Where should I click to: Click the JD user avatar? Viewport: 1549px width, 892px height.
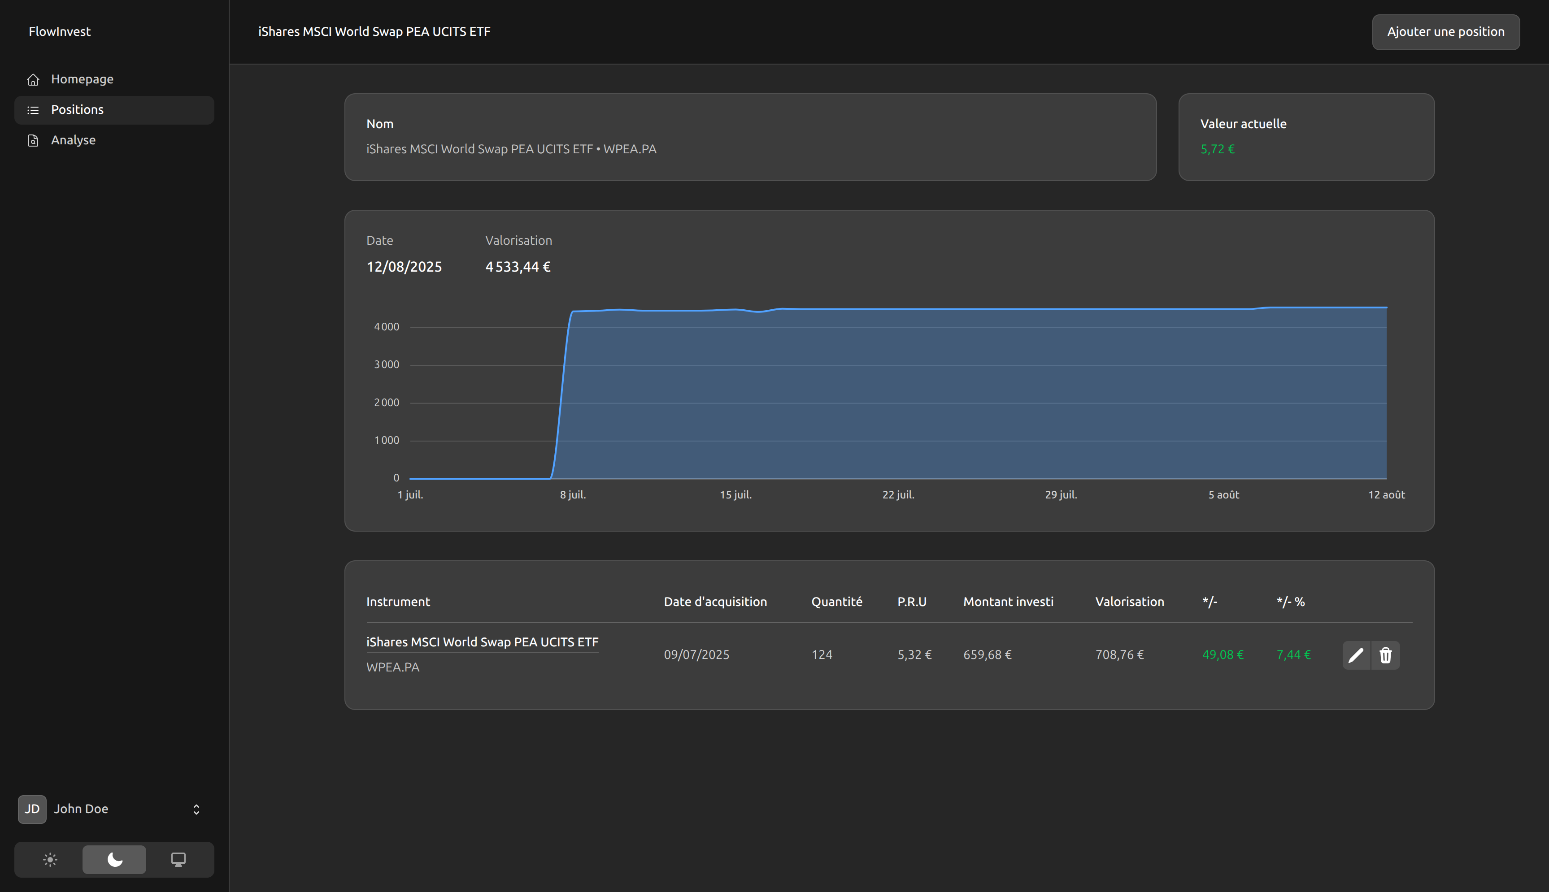pyautogui.click(x=32, y=809)
